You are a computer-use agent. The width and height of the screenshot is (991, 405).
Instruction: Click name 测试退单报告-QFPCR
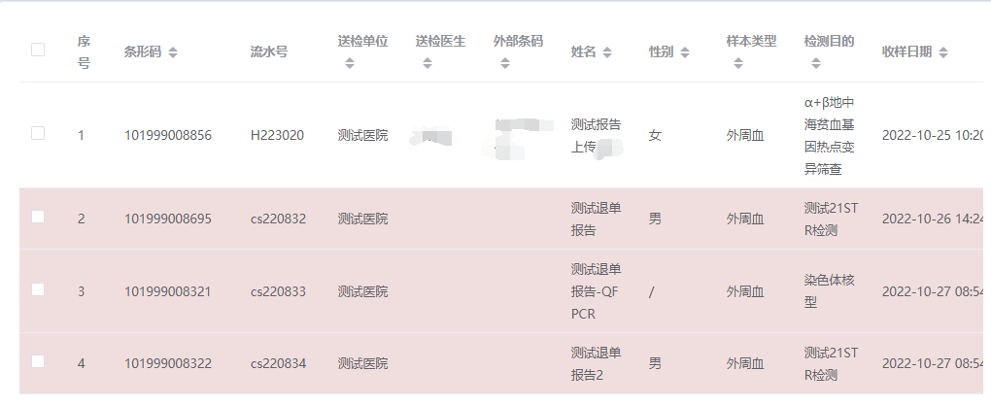point(596,291)
